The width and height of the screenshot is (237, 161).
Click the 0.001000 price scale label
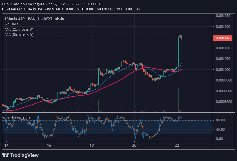[x=223, y=69]
